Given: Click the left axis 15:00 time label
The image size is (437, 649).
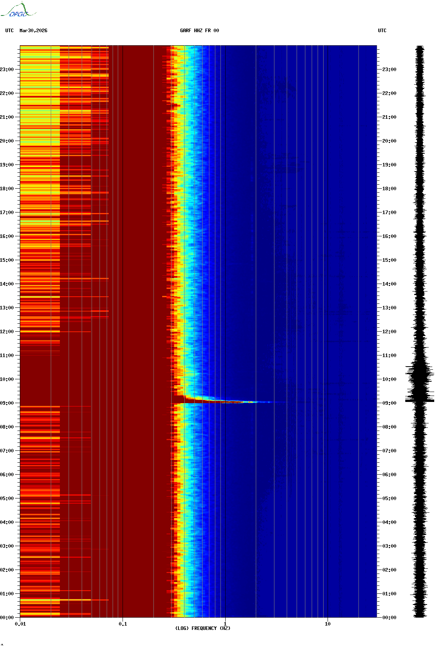Looking at the screenshot, I should pos(7,260).
